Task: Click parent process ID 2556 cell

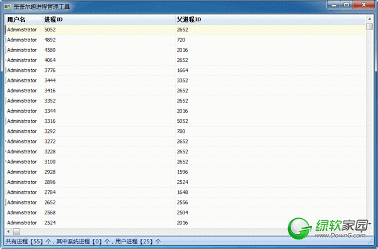Action: (x=182, y=202)
